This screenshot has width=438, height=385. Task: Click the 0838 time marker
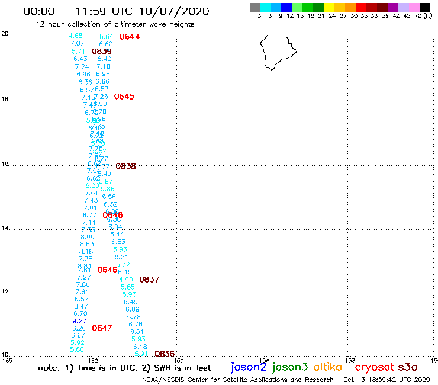[125, 166]
